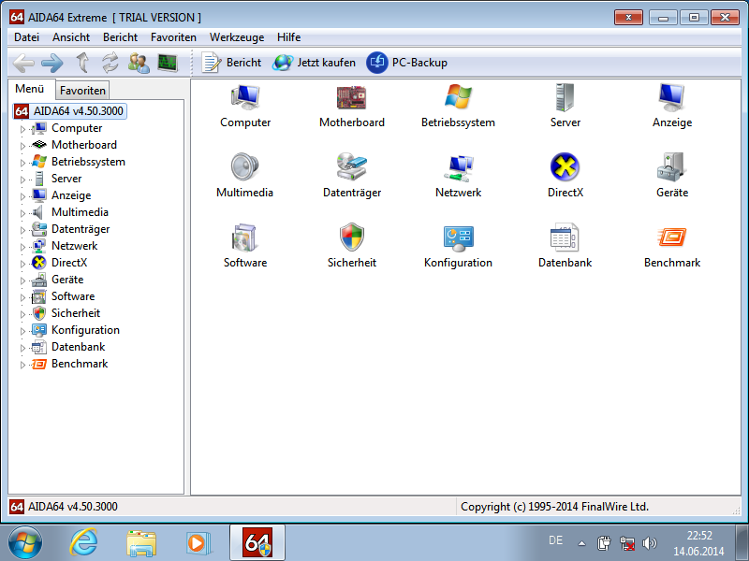Open the Computer category icon in main pane
The height and width of the screenshot is (561, 749).
pyautogui.click(x=245, y=97)
